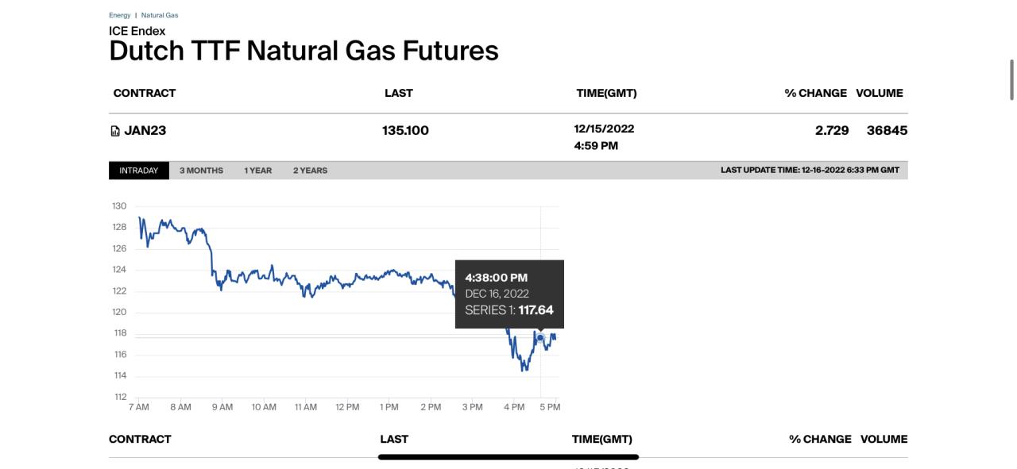This screenshot has height=469, width=1017.
Task: Click the top % CHANGE column header
Action: click(815, 93)
